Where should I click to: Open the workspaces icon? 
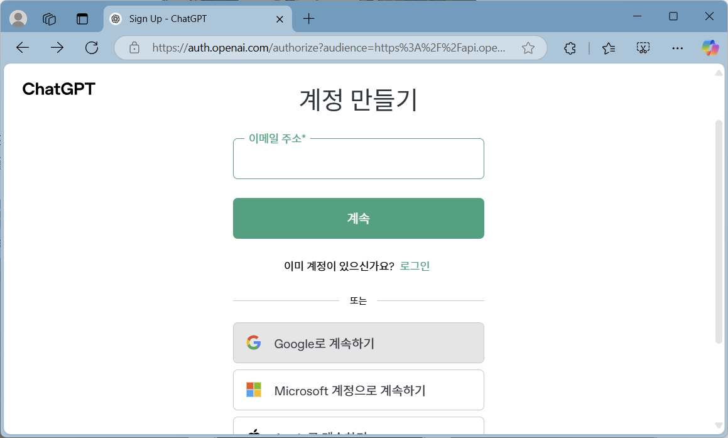[49, 19]
